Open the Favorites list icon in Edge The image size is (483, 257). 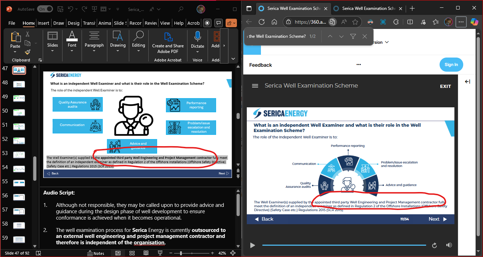click(436, 22)
